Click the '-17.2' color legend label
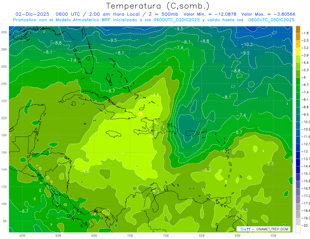 point(305,196)
